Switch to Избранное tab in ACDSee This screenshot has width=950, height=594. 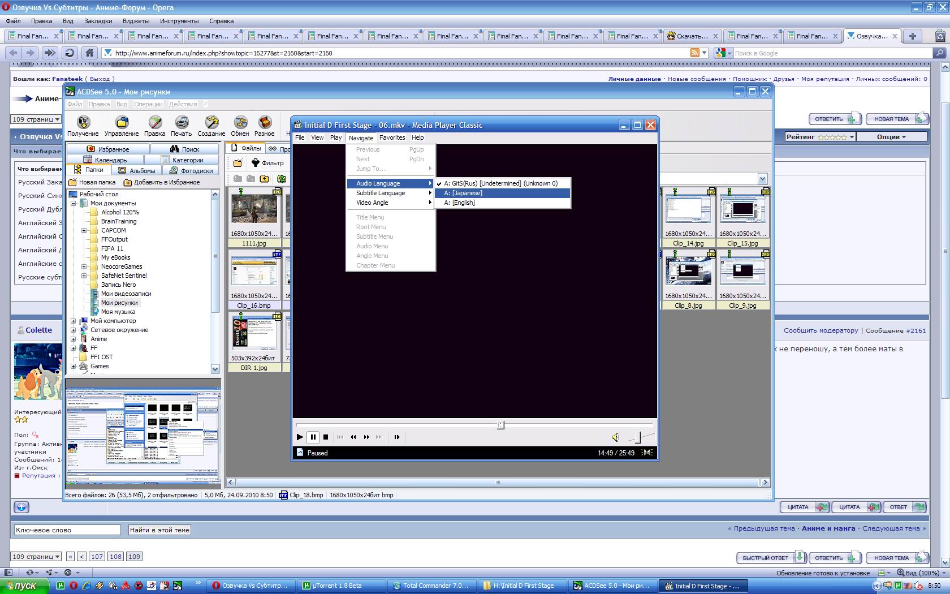coord(108,149)
